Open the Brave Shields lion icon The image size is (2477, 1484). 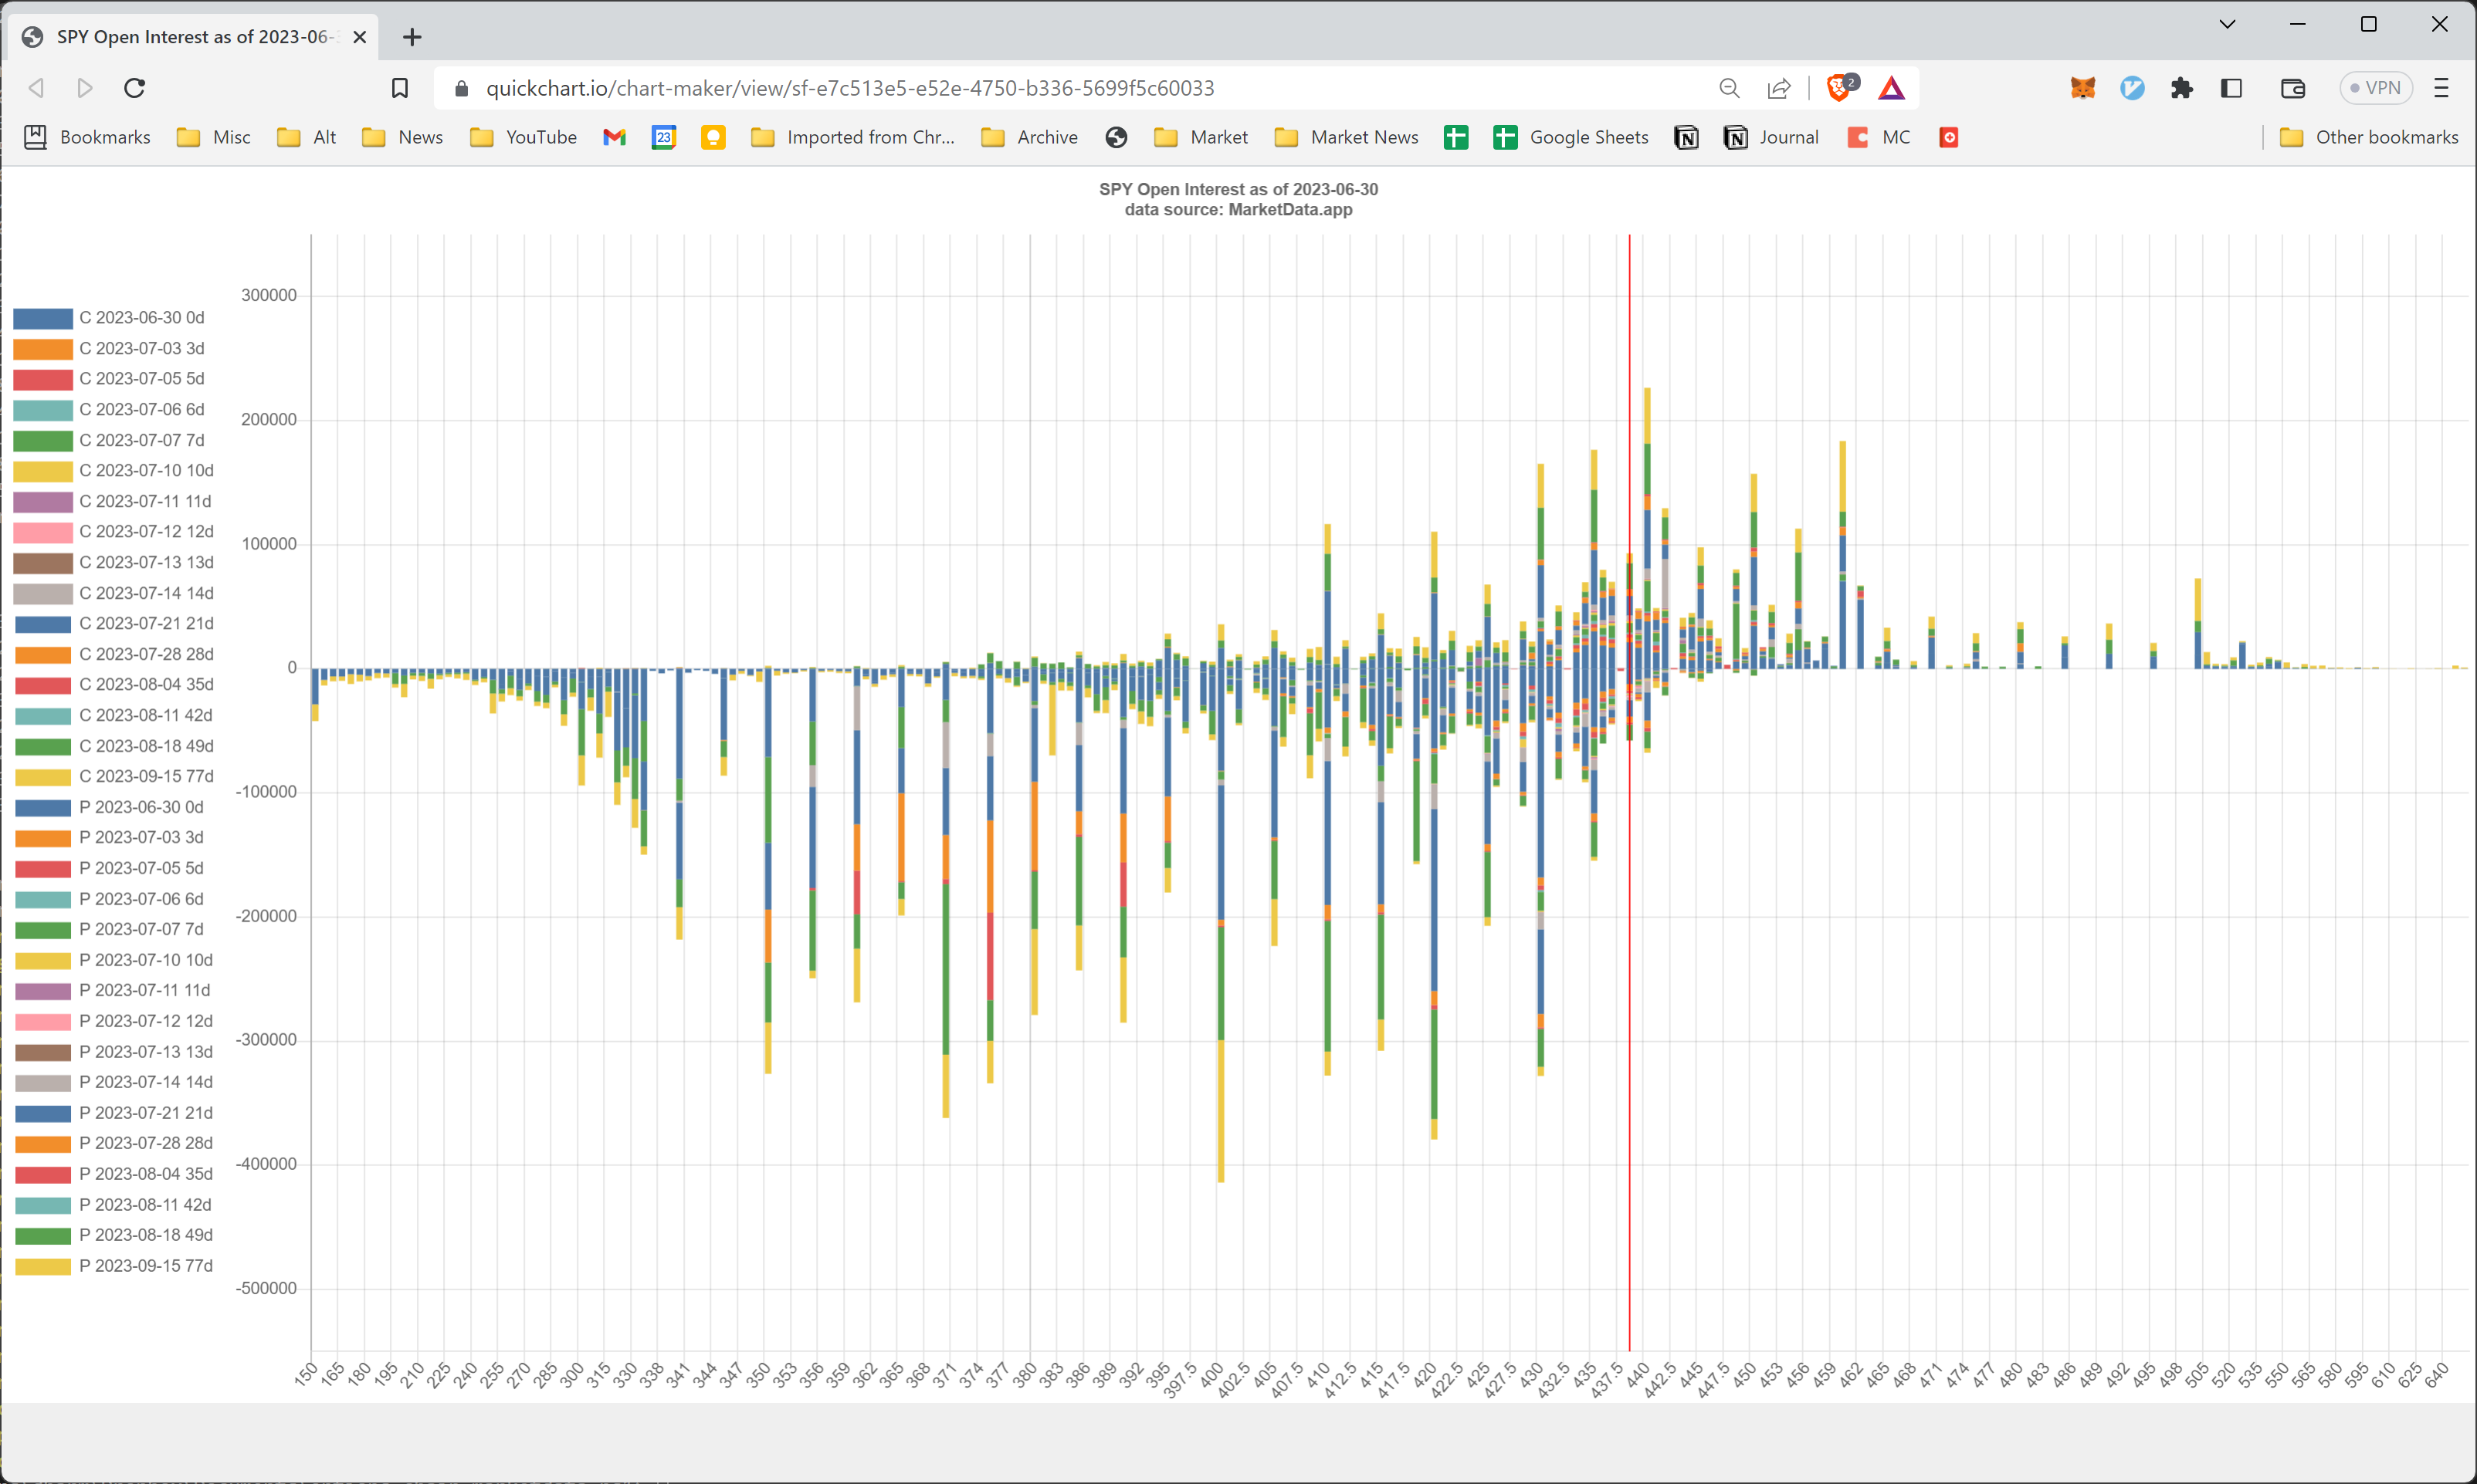[x=1838, y=88]
